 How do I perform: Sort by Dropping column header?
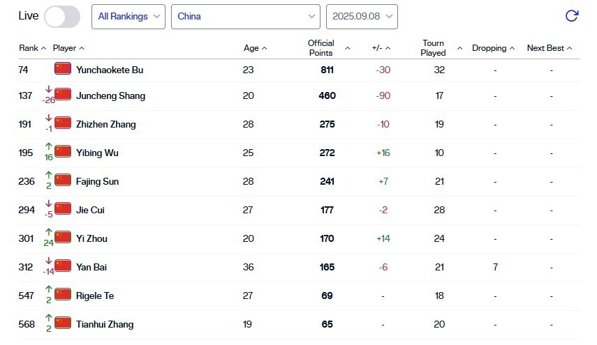tap(493, 48)
